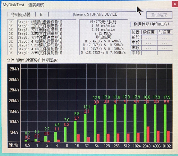This screenshot has height=156, width=178.
Task: Click the 64 block size label
Action: click(97, 146)
